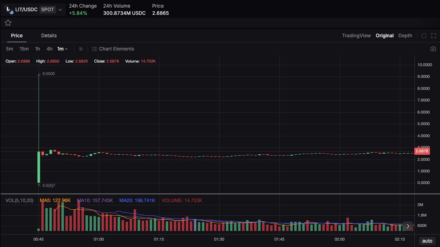Click the MA10: 157.743K label
The image size is (440, 247).
[x=95, y=200]
